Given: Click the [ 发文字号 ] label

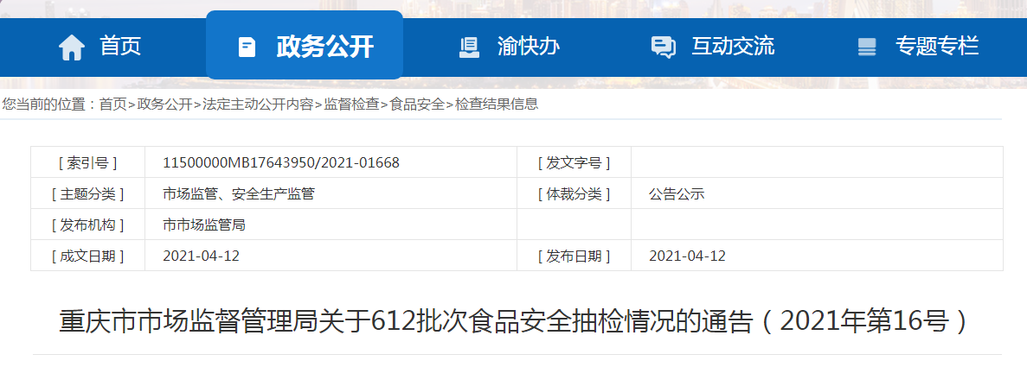Looking at the screenshot, I should (574, 162).
